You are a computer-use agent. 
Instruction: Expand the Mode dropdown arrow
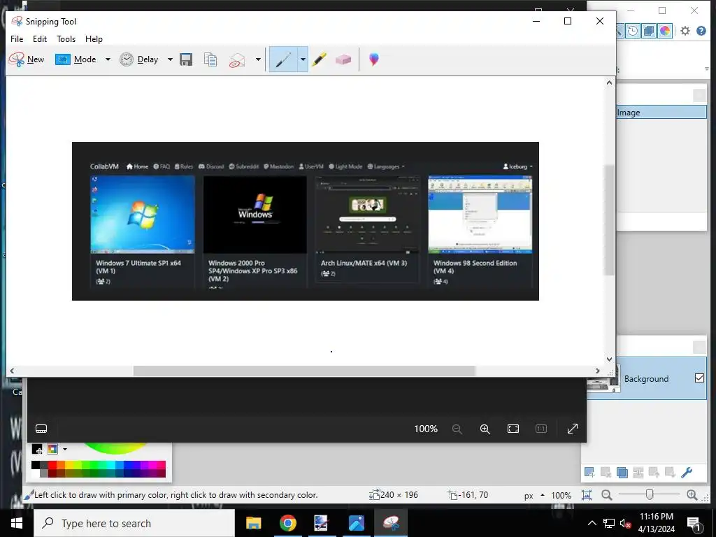(108, 59)
